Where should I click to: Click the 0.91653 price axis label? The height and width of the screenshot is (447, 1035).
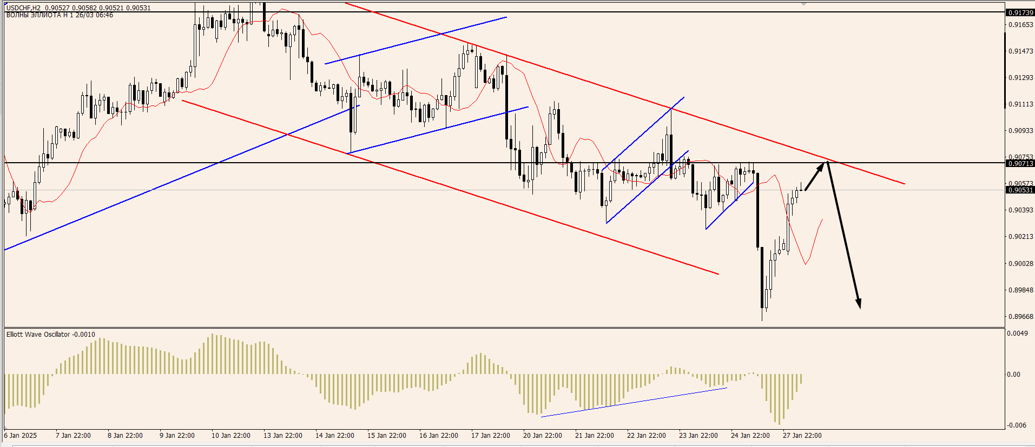(1021, 25)
